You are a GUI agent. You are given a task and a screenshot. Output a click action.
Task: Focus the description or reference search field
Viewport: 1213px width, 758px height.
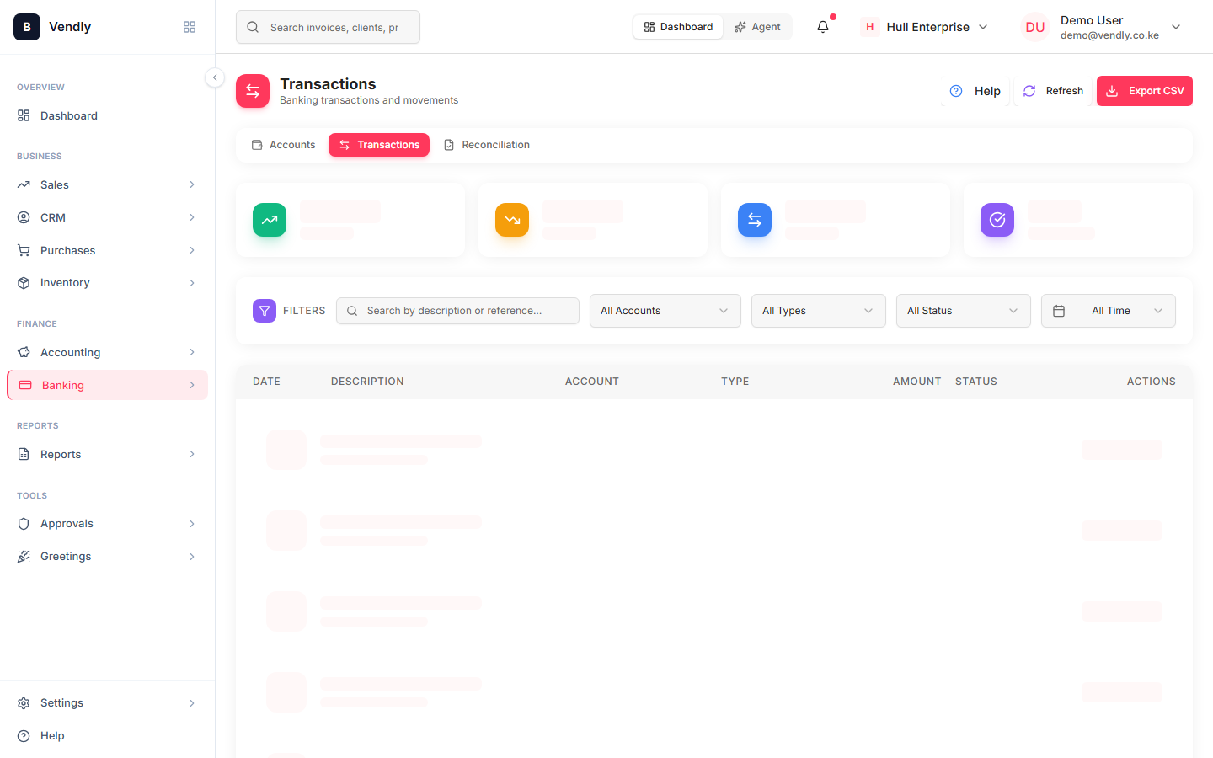[457, 311]
